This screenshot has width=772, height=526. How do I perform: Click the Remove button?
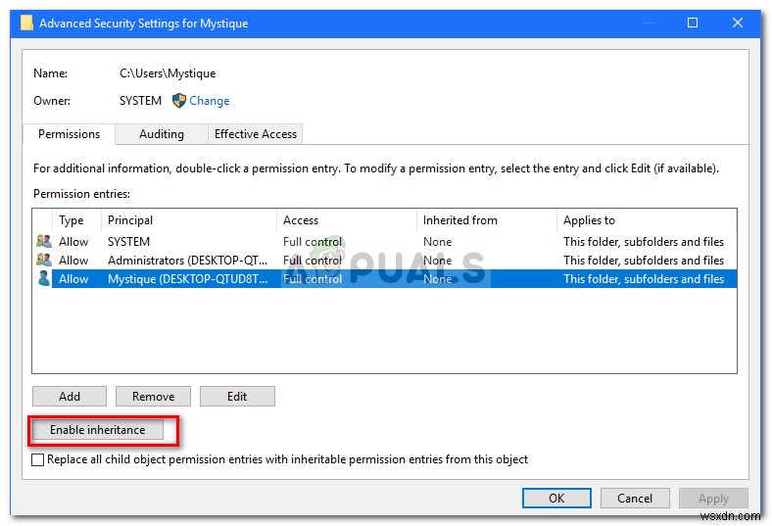tap(153, 397)
